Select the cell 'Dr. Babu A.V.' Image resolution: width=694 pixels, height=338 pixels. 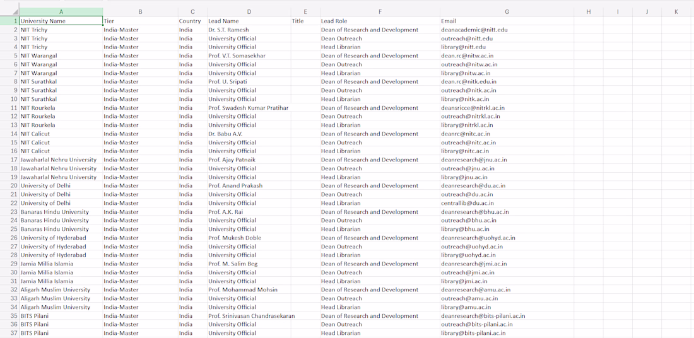(x=249, y=134)
